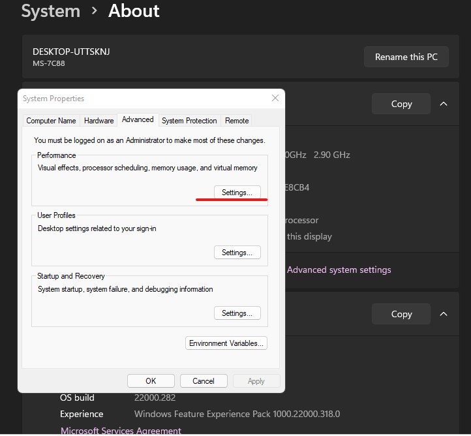The height and width of the screenshot is (436, 471).
Task: Copy the Windows specifications
Action: point(401,314)
